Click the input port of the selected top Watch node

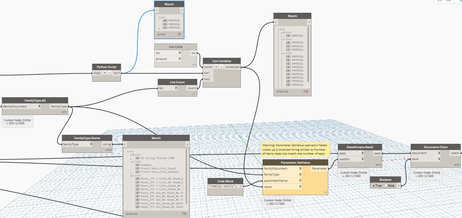coord(156,10)
